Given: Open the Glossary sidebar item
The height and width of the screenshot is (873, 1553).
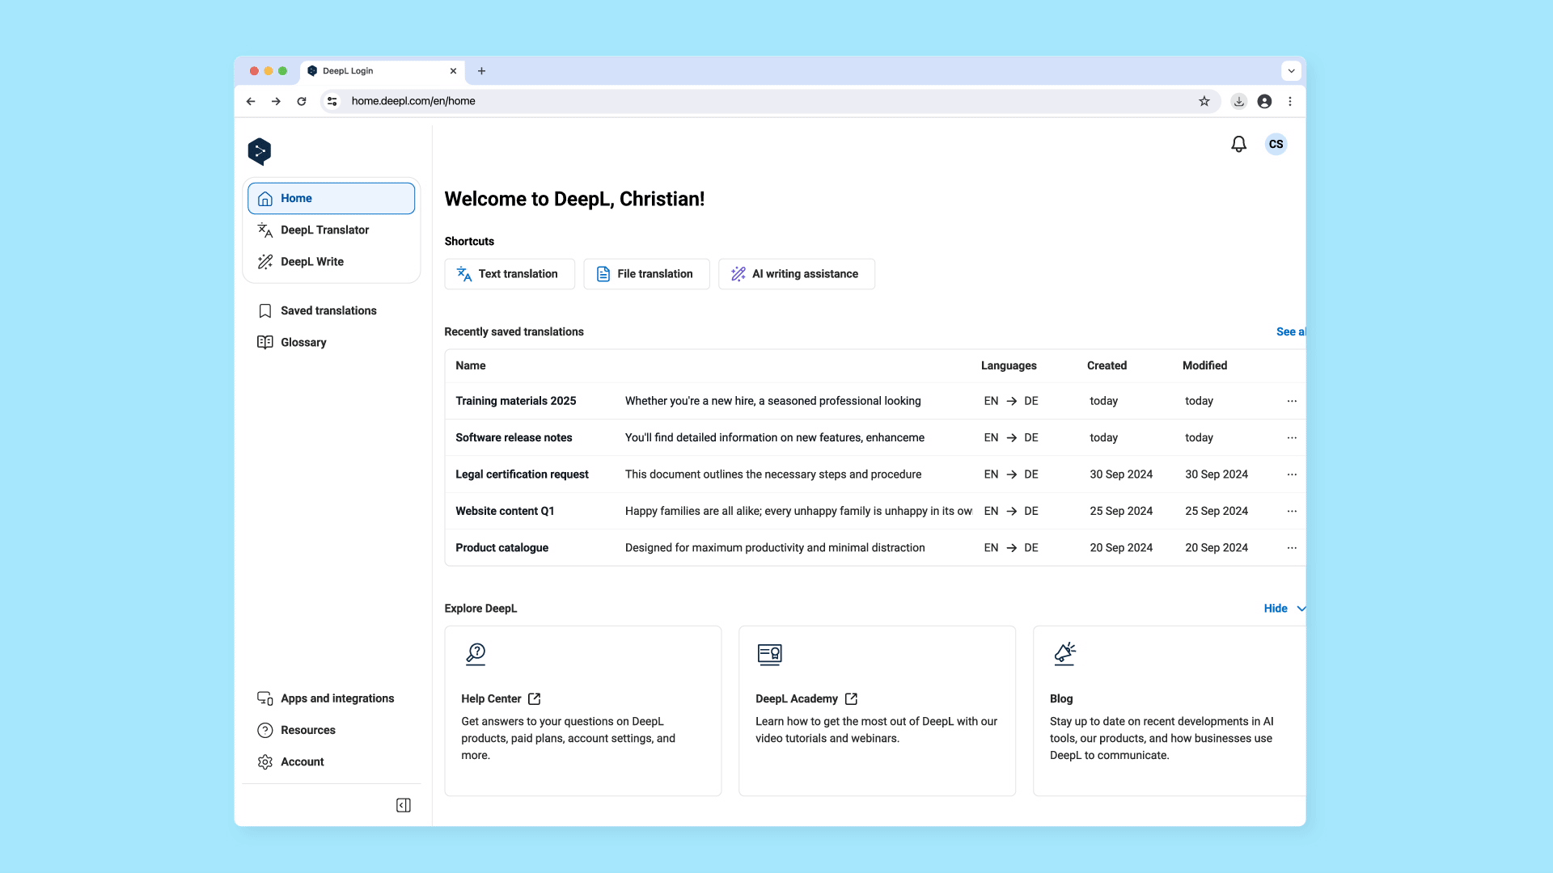Looking at the screenshot, I should [x=303, y=342].
